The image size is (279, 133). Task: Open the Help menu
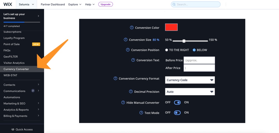pyautogui.click(x=90, y=4)
